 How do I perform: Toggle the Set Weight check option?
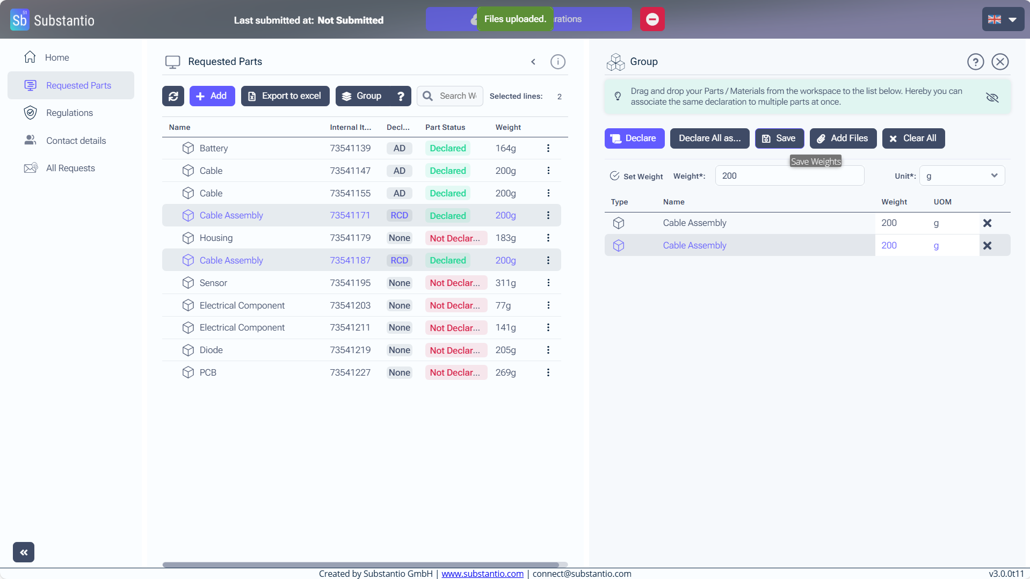(x=615, y=176)
